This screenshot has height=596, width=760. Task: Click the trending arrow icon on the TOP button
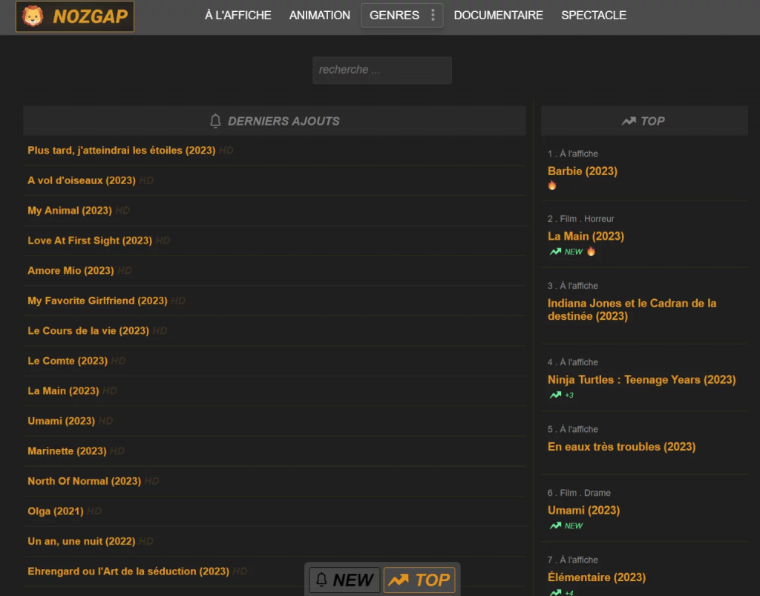click(x=399, y=580)
